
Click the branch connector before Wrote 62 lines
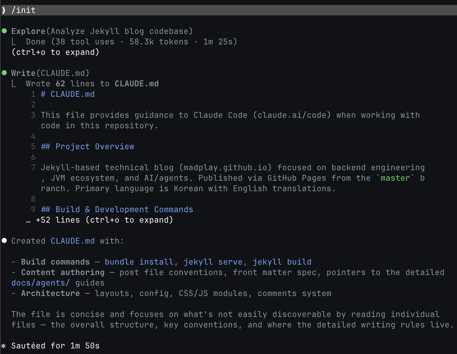[x=14, y=84]
